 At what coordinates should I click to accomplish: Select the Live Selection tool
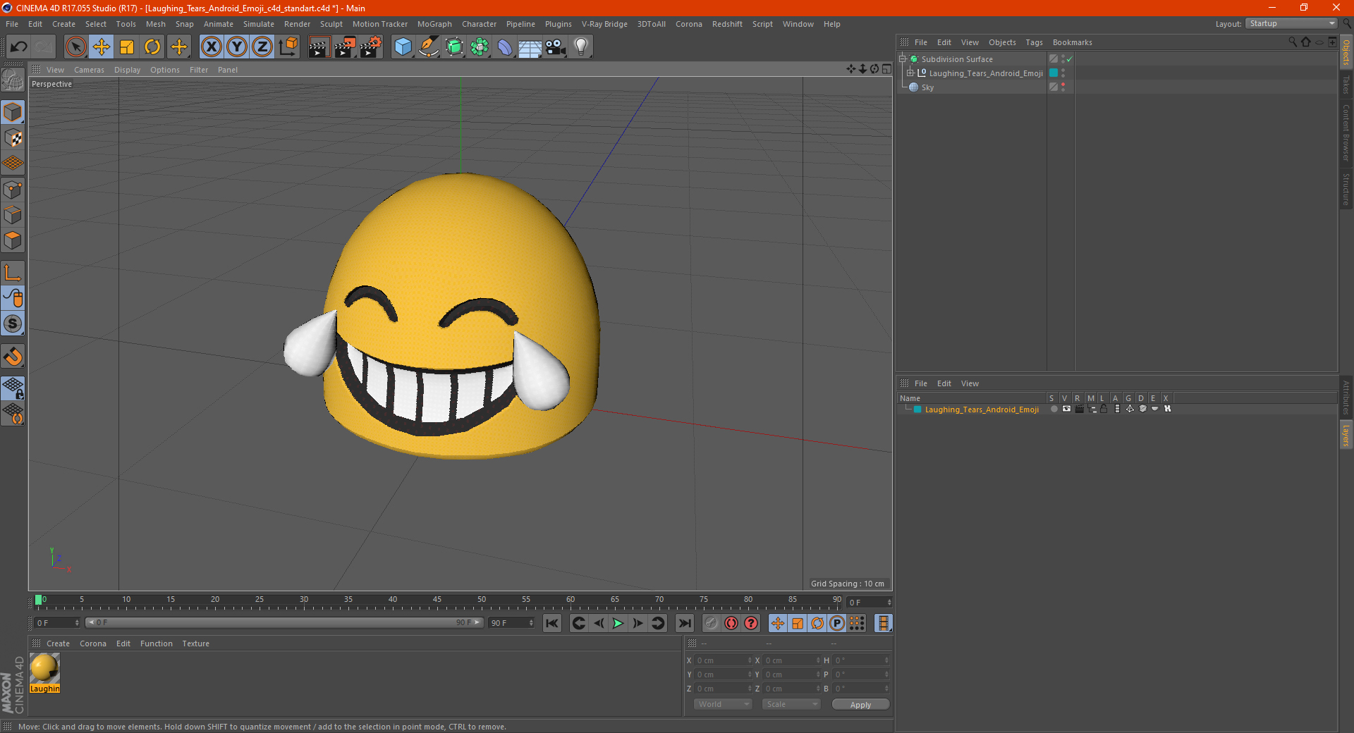[75, 47]
